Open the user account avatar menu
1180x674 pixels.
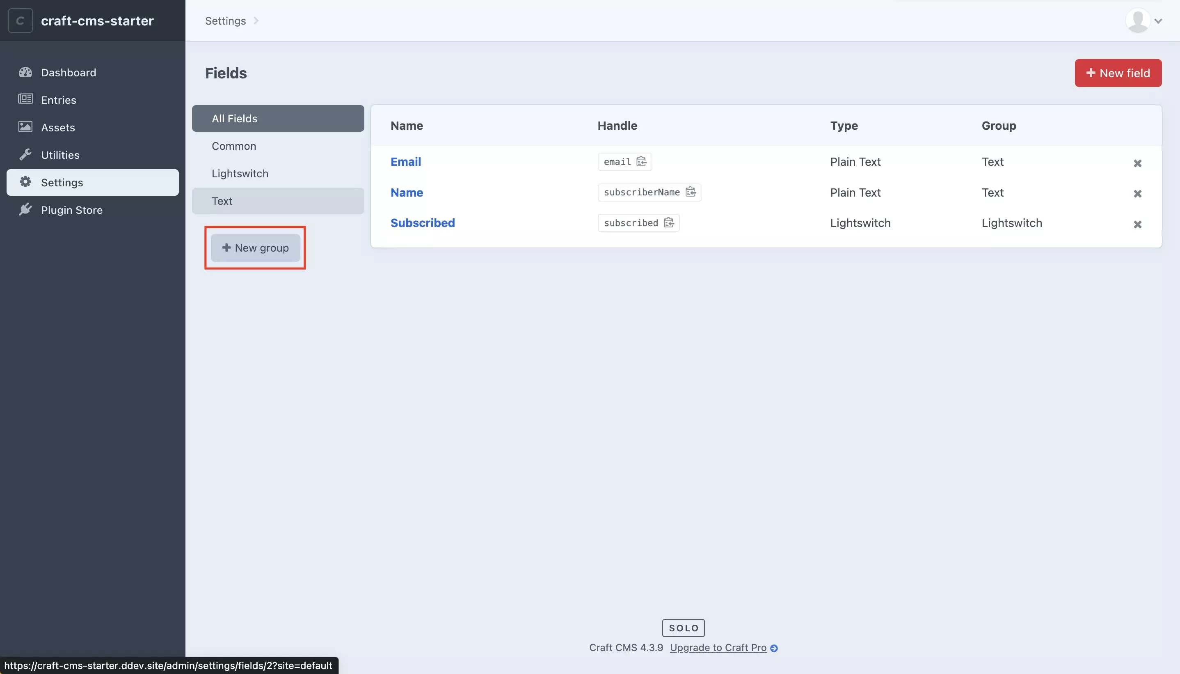tap(1138, 21)
